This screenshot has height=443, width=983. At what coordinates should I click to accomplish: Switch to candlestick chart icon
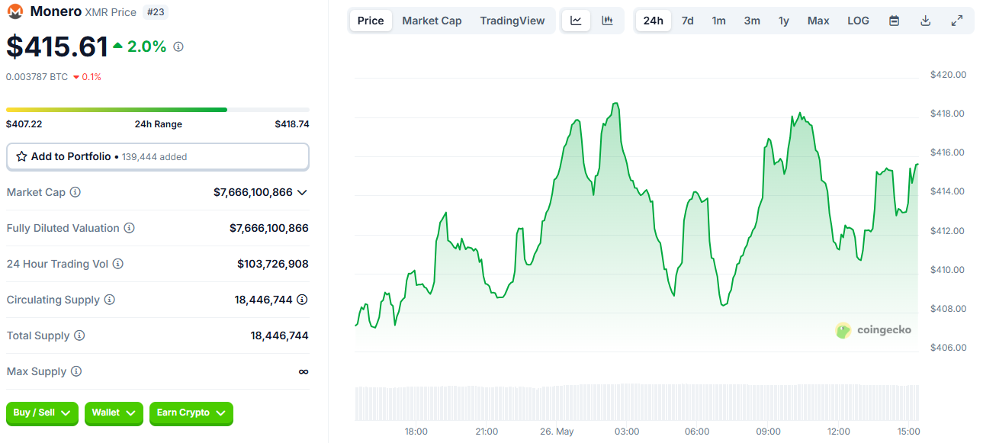[607, 21]
